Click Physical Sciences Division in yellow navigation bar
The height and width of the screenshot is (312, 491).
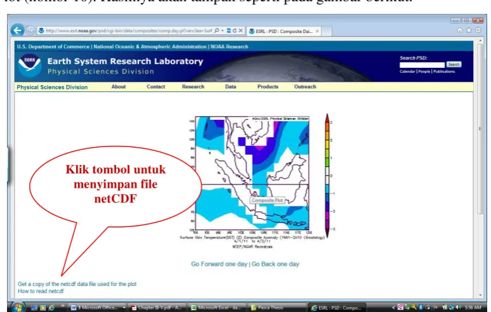pyautogui.click(x=52, y=88)
